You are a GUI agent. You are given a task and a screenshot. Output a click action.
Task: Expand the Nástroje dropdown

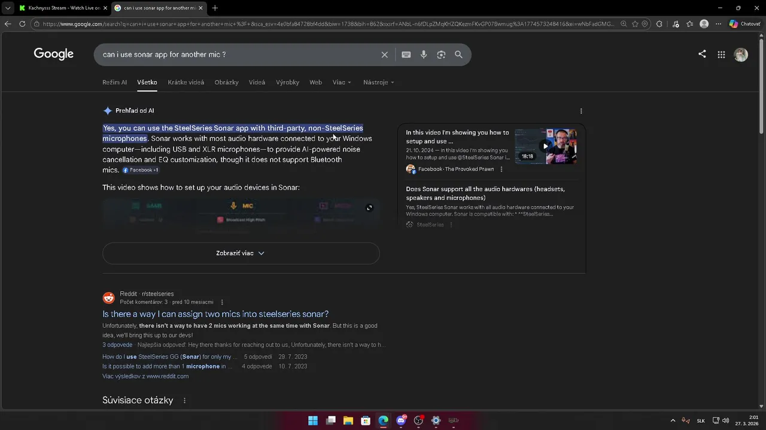pos(378,82)
